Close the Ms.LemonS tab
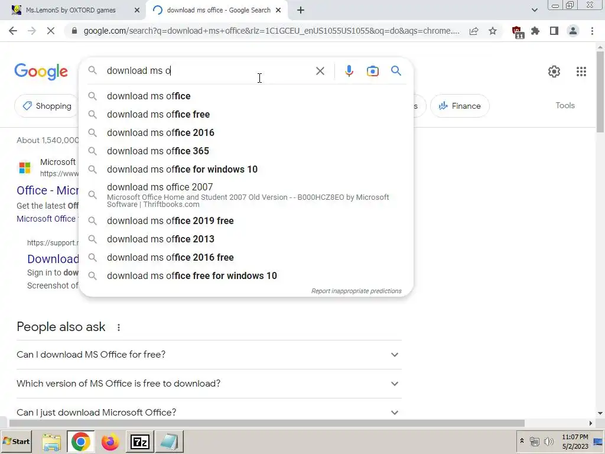 (x=137, y=11)
